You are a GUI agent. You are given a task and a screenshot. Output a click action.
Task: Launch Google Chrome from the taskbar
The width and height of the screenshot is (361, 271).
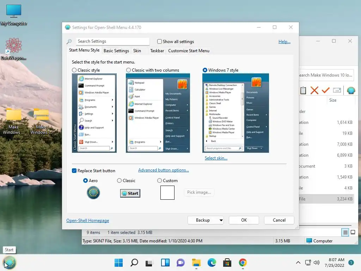pyautogui.click(x=243, y=263)
